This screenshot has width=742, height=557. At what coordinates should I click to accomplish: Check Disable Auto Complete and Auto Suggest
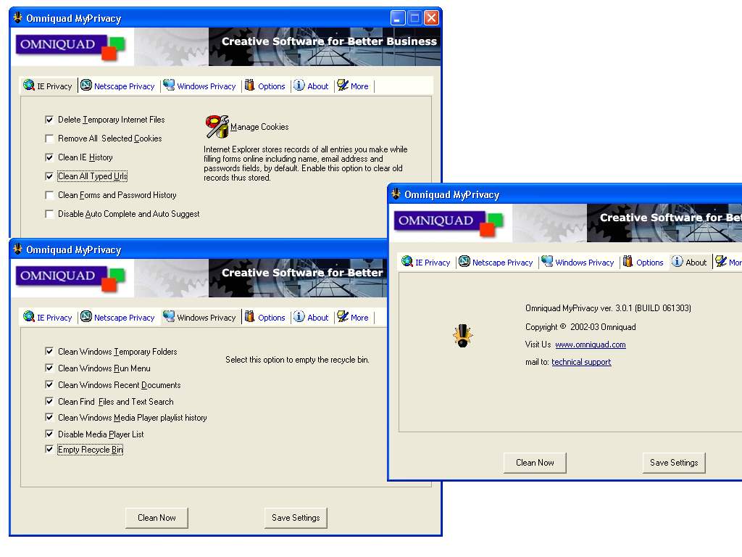click(x=49, y=214)
